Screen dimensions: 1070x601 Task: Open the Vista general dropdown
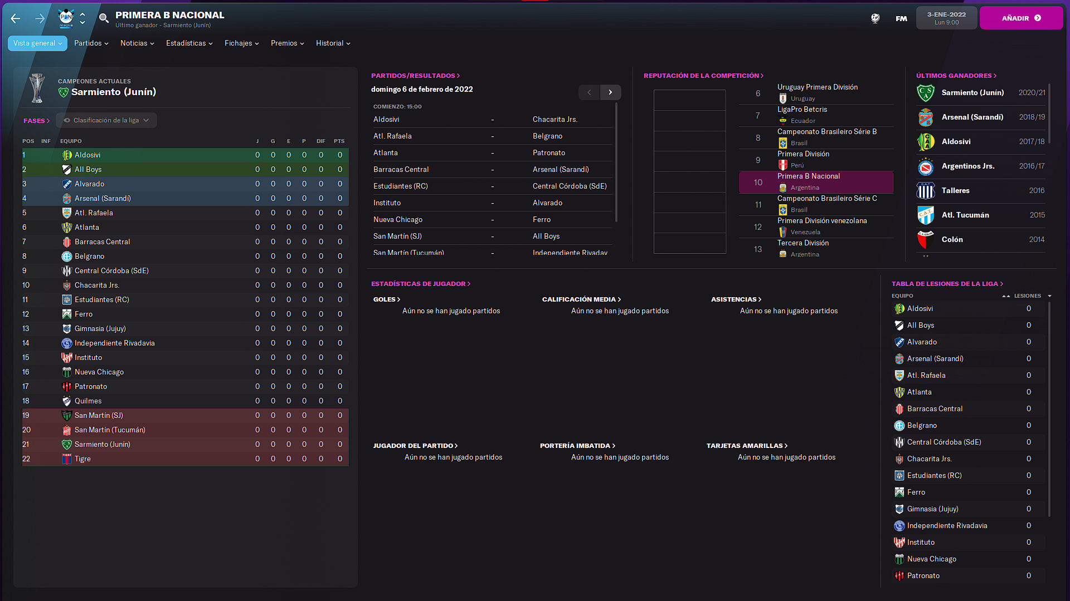pos(37,43)
